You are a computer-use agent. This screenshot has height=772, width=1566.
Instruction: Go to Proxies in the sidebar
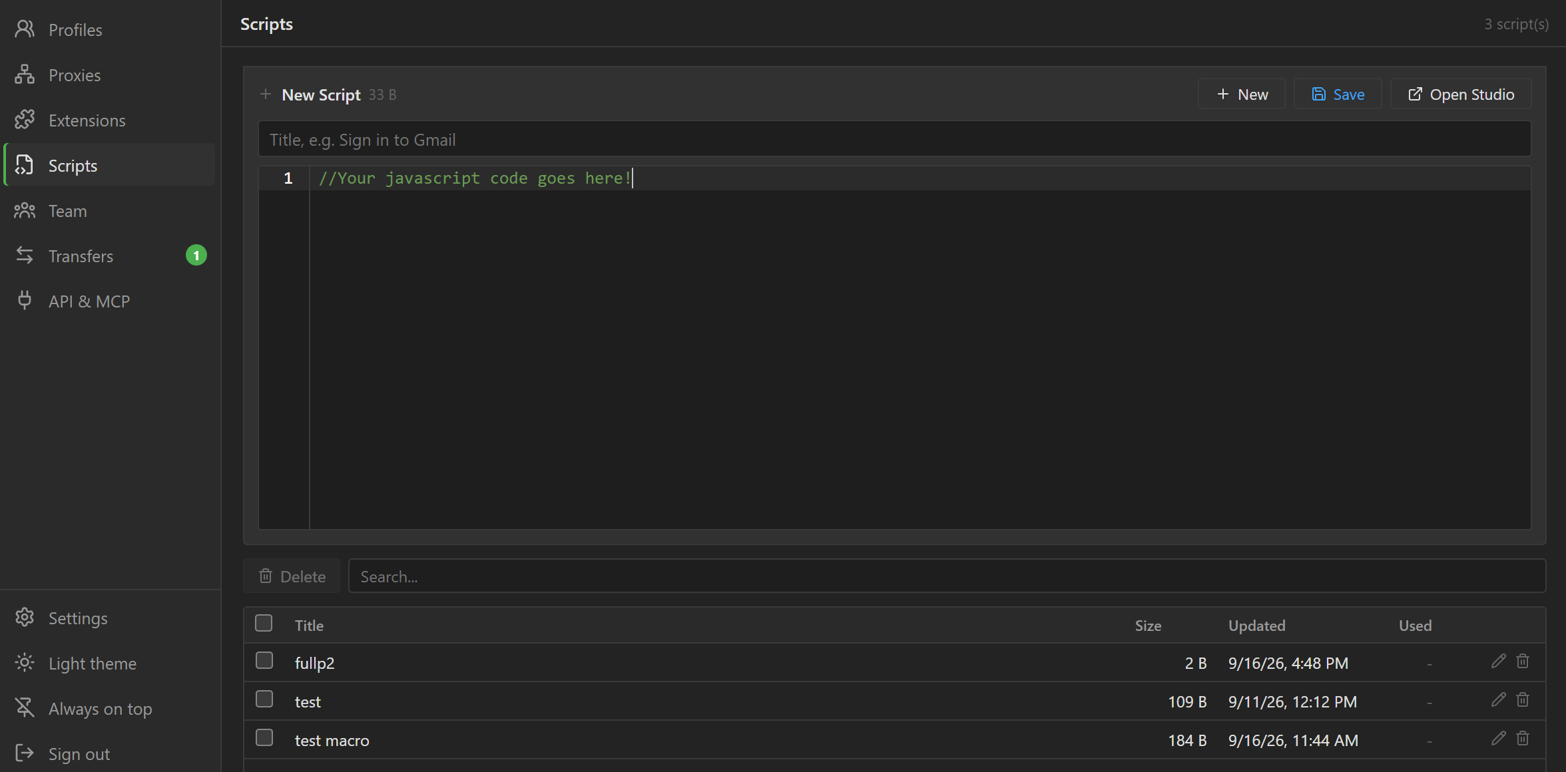pos(109,75)
